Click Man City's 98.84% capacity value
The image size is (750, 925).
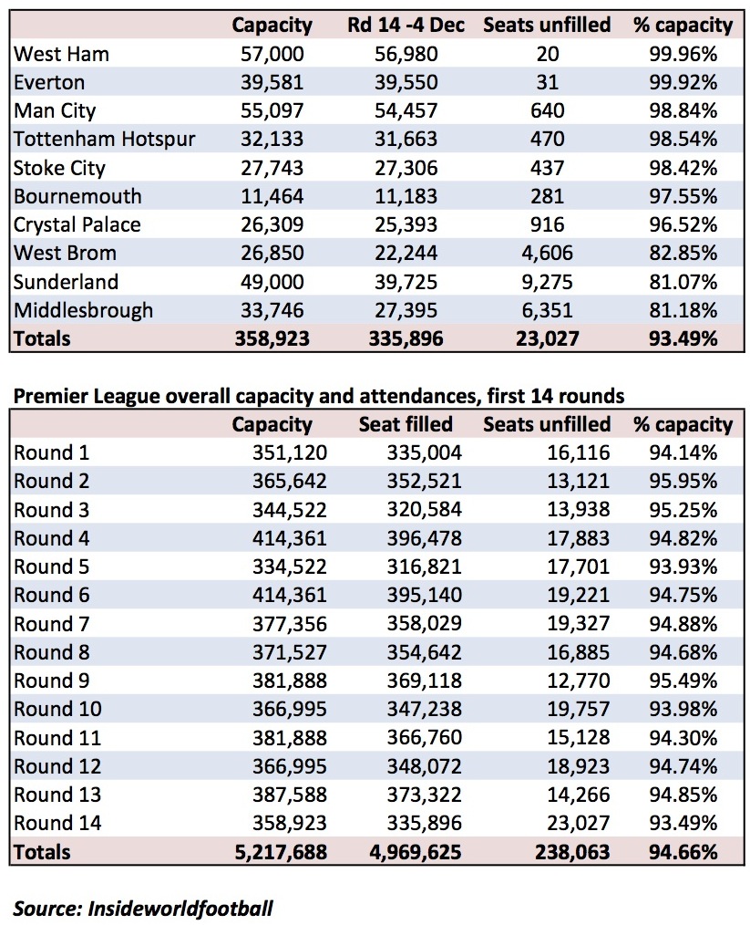683,110
